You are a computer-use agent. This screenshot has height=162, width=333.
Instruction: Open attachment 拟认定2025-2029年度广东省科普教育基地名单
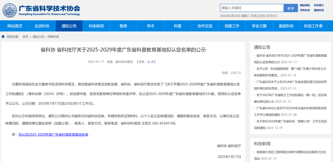53,134
